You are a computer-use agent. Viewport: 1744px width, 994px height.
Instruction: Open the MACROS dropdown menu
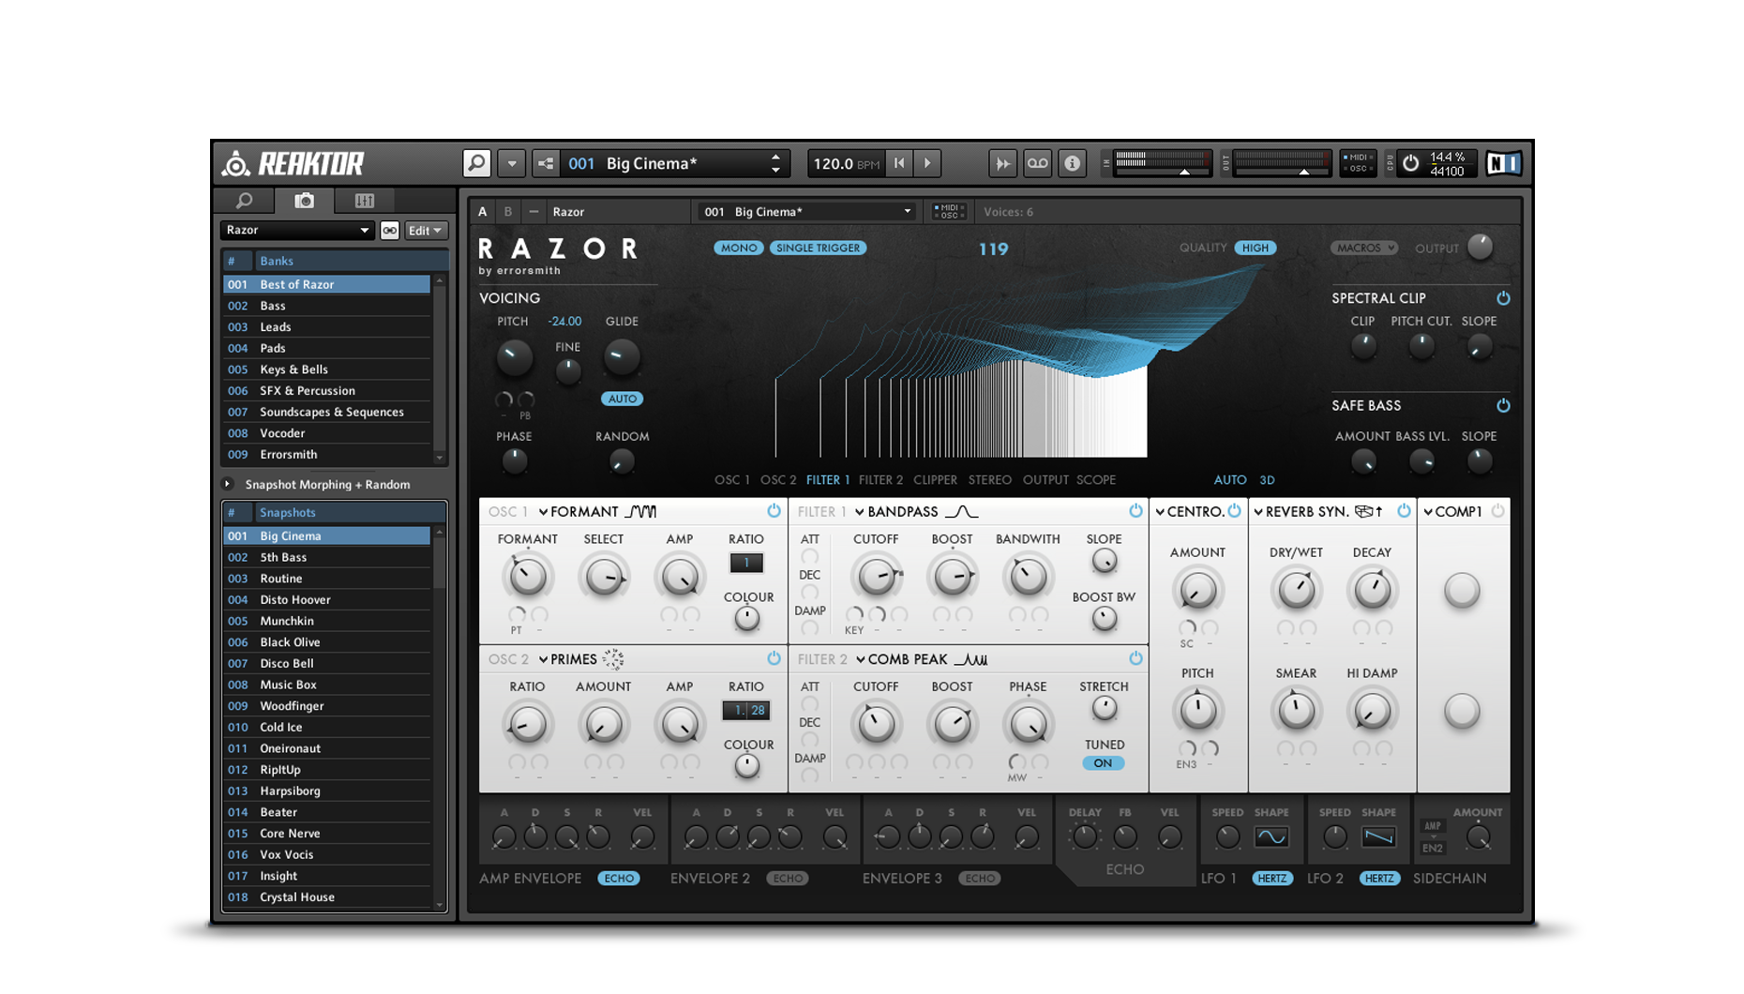pos(1364,248)
